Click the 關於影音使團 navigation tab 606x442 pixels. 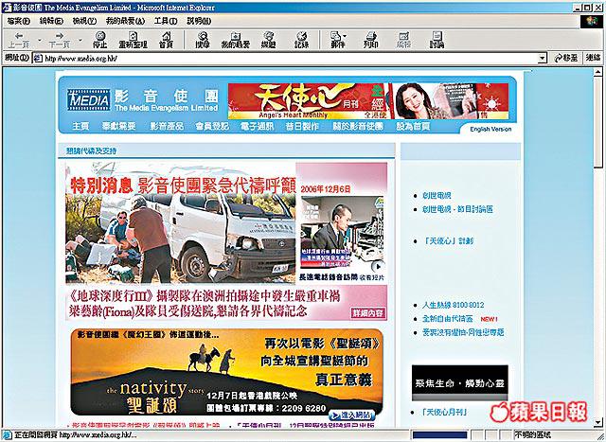[x=358, y=126]
